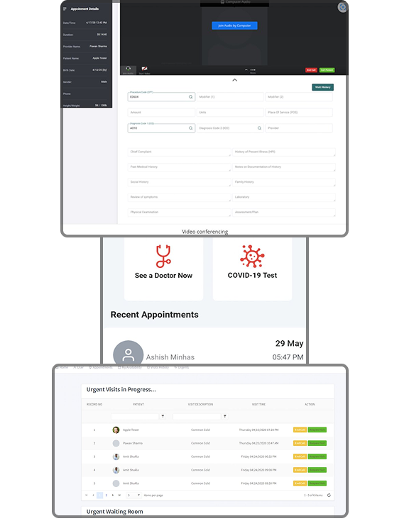The width and height of the screenshot is (409, 521).
Task: Click the Family History text area
Action: tap(284, 182)
